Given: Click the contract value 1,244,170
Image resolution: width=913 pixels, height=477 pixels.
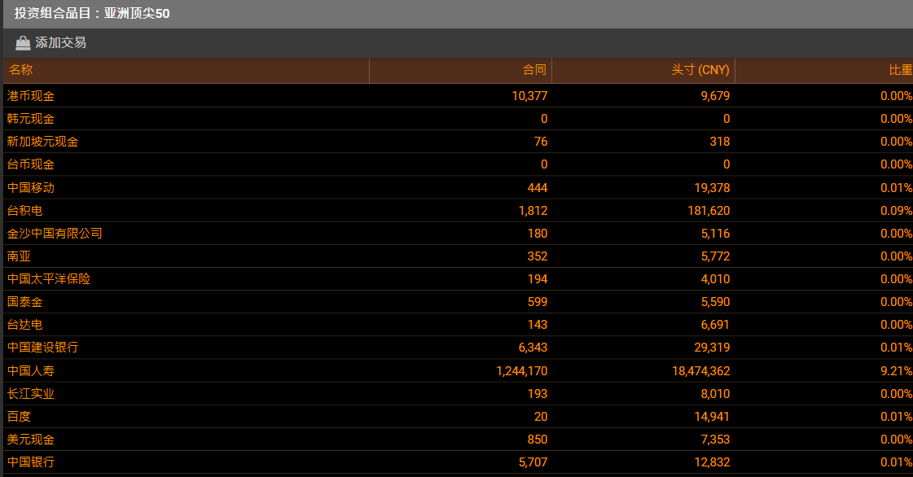Looking at the screenshot, I should click(522, 370).
